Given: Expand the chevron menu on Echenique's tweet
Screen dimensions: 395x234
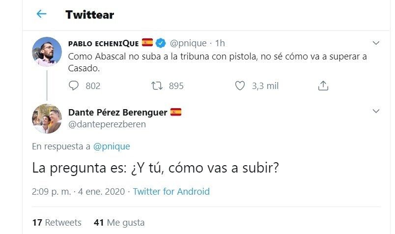Looking at the screenshot, I should point(376,43).
